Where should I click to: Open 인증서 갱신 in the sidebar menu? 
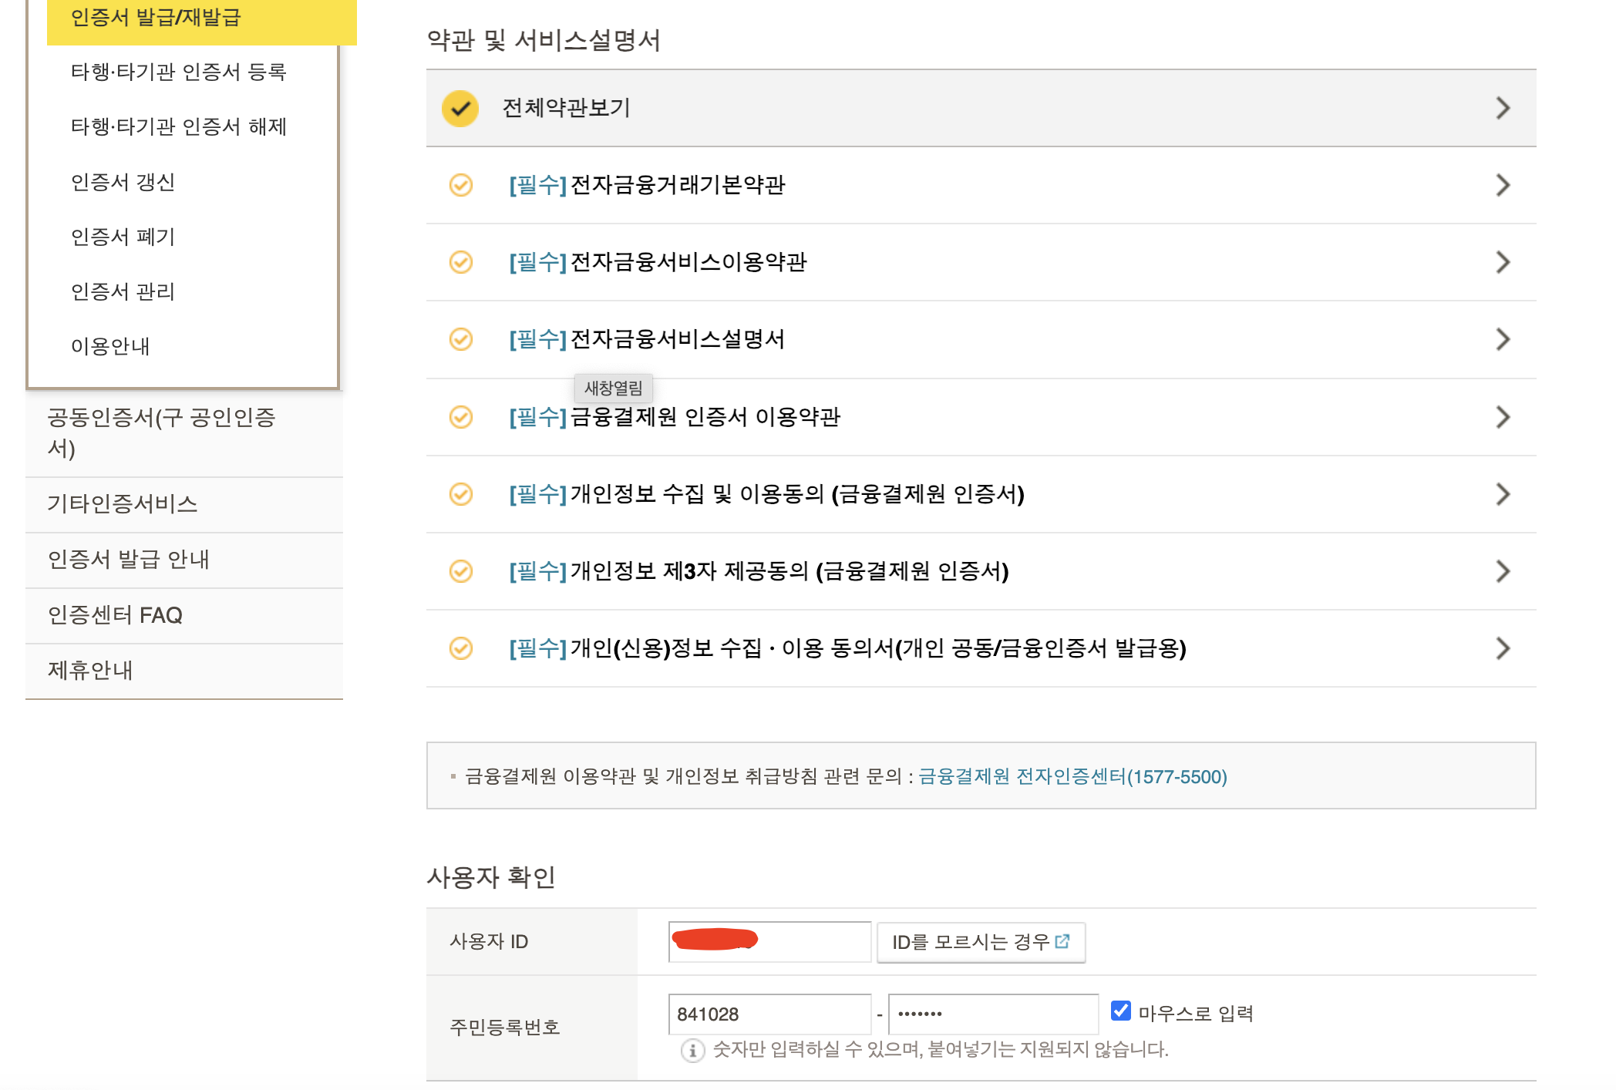[123, 182]
